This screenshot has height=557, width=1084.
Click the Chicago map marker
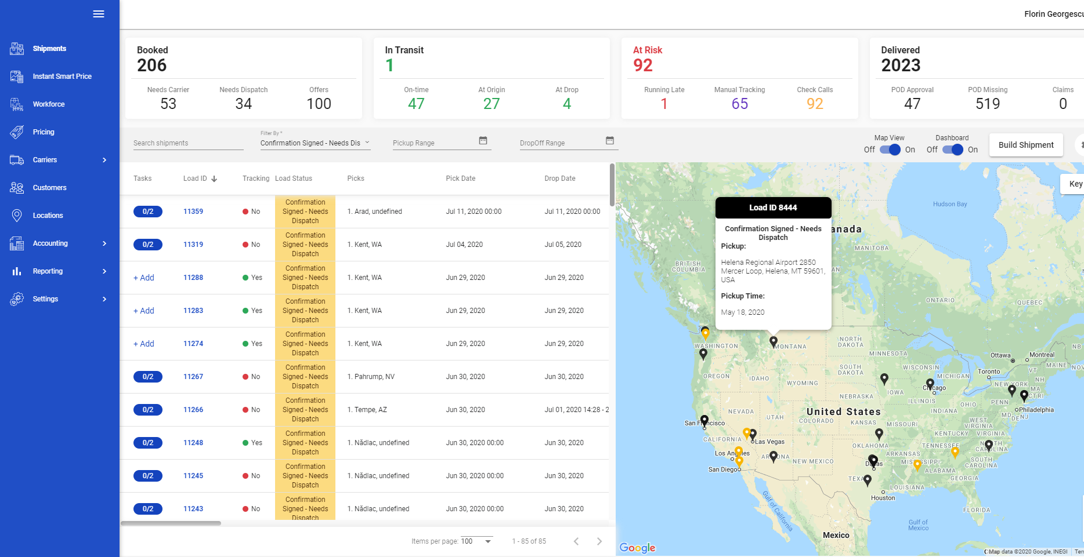[x=930, y=384]
